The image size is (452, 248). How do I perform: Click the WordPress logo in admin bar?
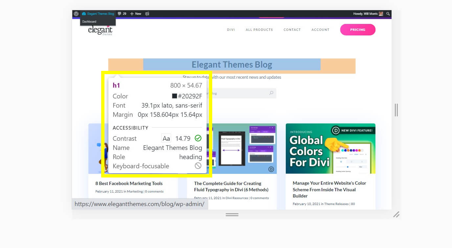76,14
